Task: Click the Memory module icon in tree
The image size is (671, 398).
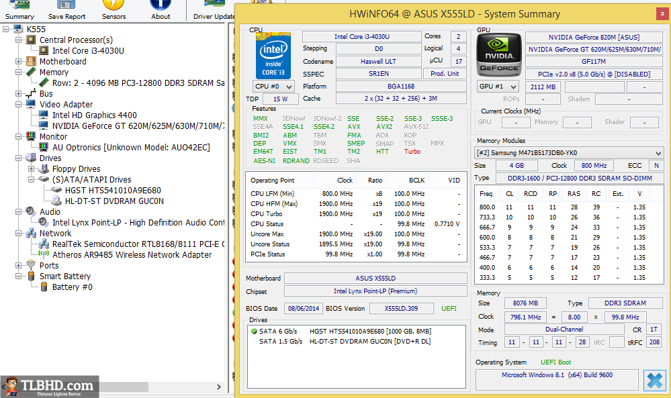Action: (31, 72)
